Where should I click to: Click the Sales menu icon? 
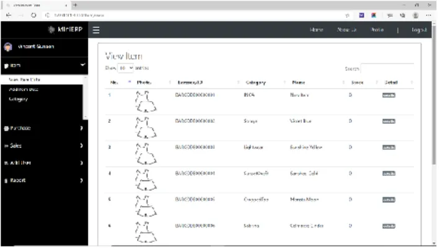(6, 146)
